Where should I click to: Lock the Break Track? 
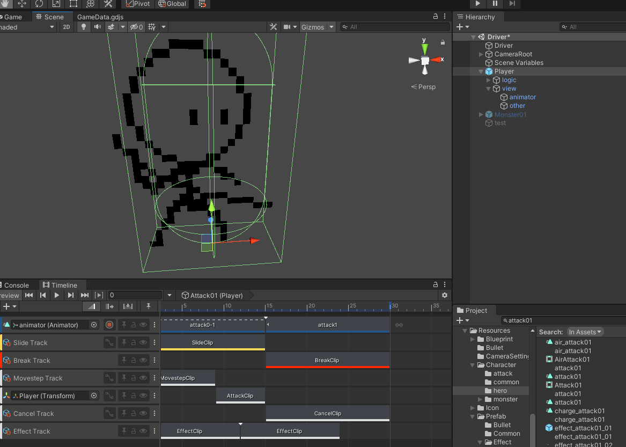134,360
